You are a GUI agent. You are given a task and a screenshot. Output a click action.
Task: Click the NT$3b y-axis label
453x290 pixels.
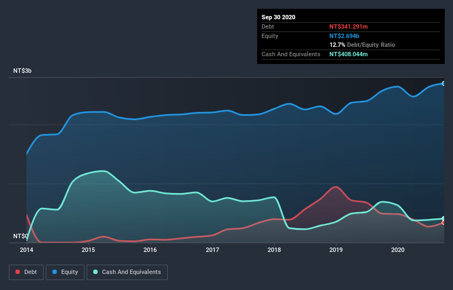click(x=22, y=71)
